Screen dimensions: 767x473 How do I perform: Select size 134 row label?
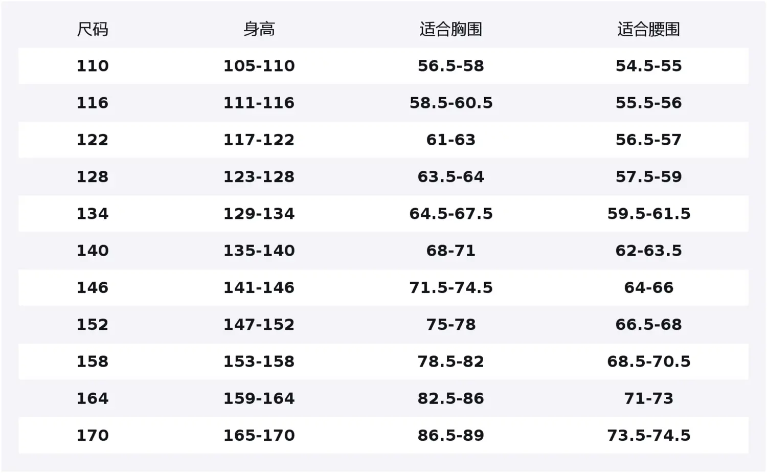tap(93, 214)
